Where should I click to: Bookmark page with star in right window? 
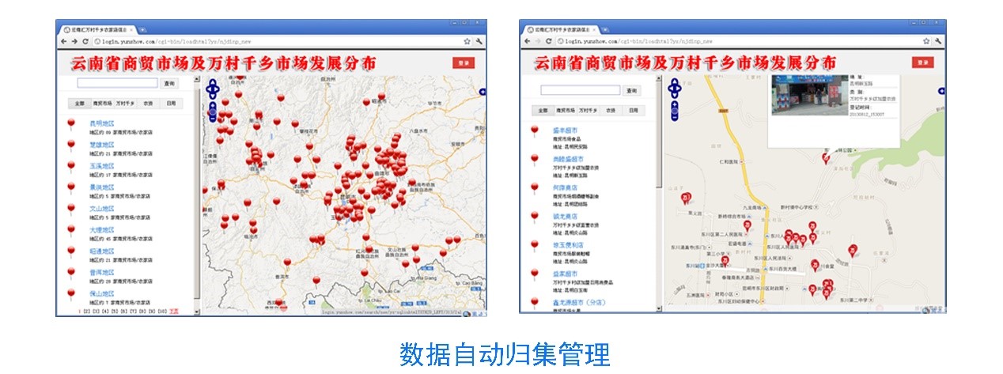[926, 41]
